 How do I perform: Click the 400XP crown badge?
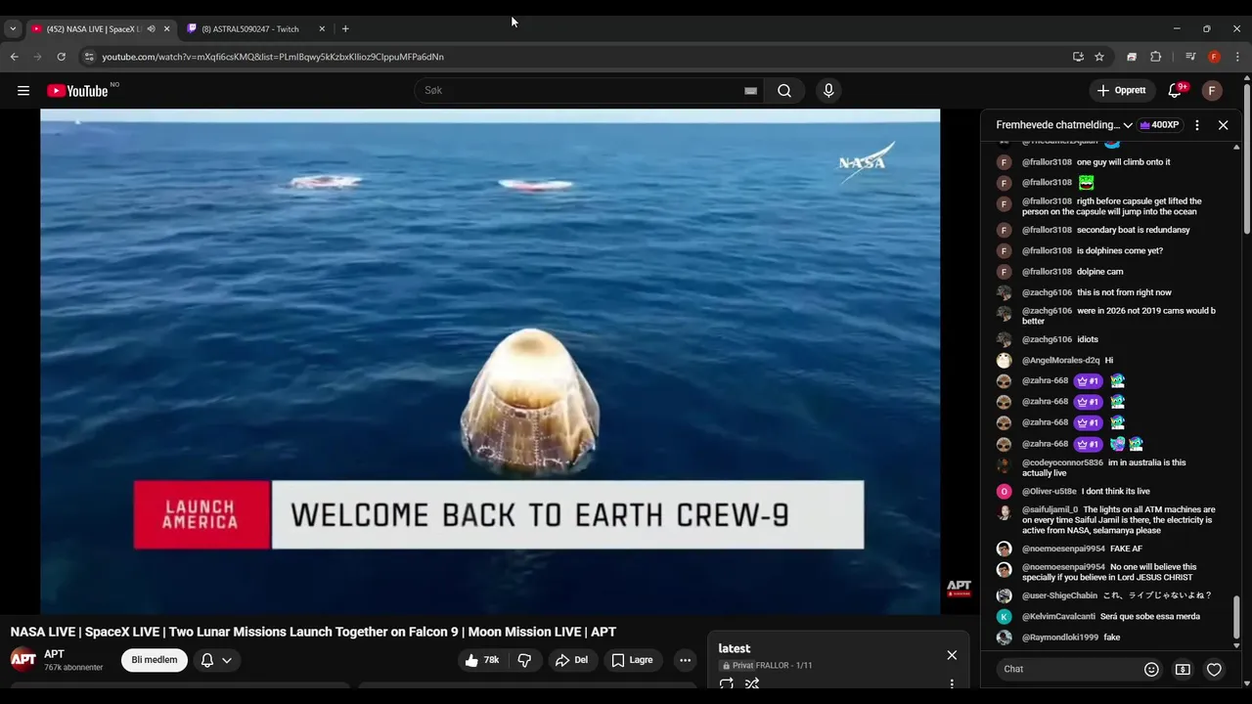tap(1159, 125)
